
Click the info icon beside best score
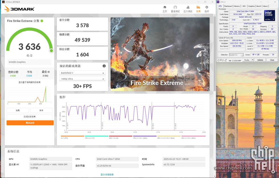click(x=48, y=72)
